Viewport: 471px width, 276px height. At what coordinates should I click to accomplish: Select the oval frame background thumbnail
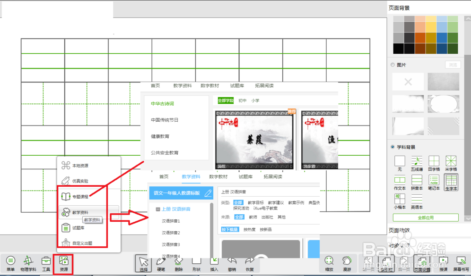444,104
